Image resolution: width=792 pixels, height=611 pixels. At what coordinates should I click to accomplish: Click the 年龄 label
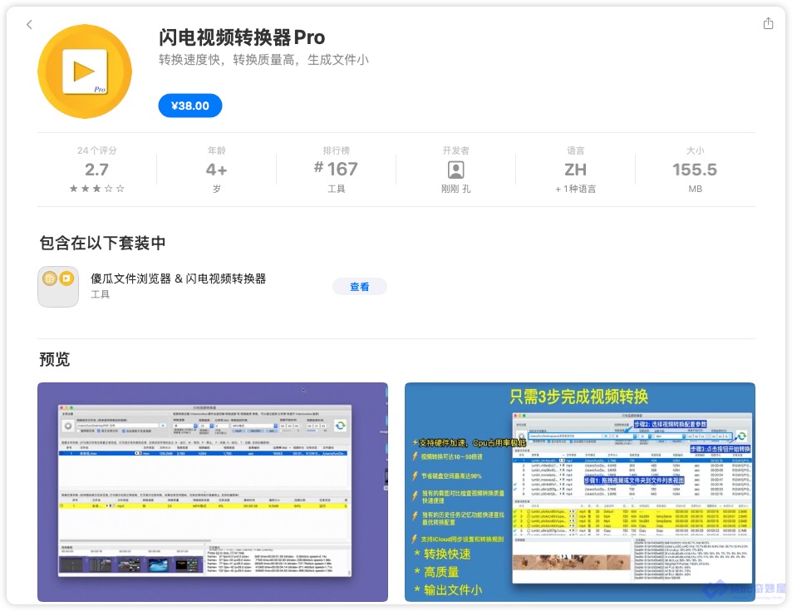click(216, 150)
